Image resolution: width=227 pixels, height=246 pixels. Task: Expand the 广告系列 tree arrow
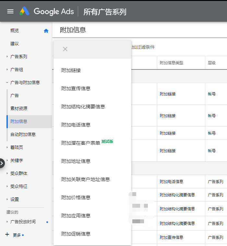pos(7,56)
